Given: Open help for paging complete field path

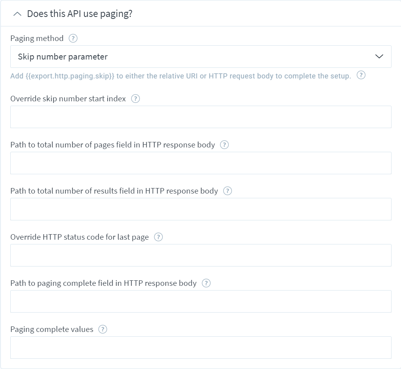Looking at the screenshot, I should pos(206,283).
